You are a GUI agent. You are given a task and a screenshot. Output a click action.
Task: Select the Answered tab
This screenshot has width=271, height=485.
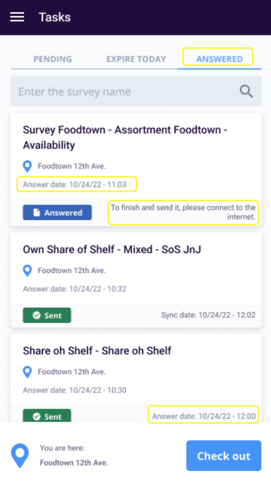click(x=219, y=59)
